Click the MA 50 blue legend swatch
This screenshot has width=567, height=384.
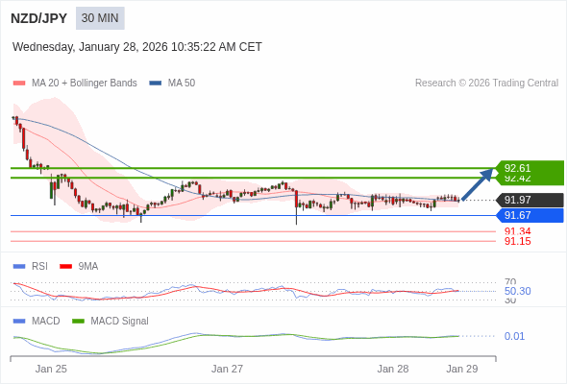pyautogui.click(x=156, y=84)
